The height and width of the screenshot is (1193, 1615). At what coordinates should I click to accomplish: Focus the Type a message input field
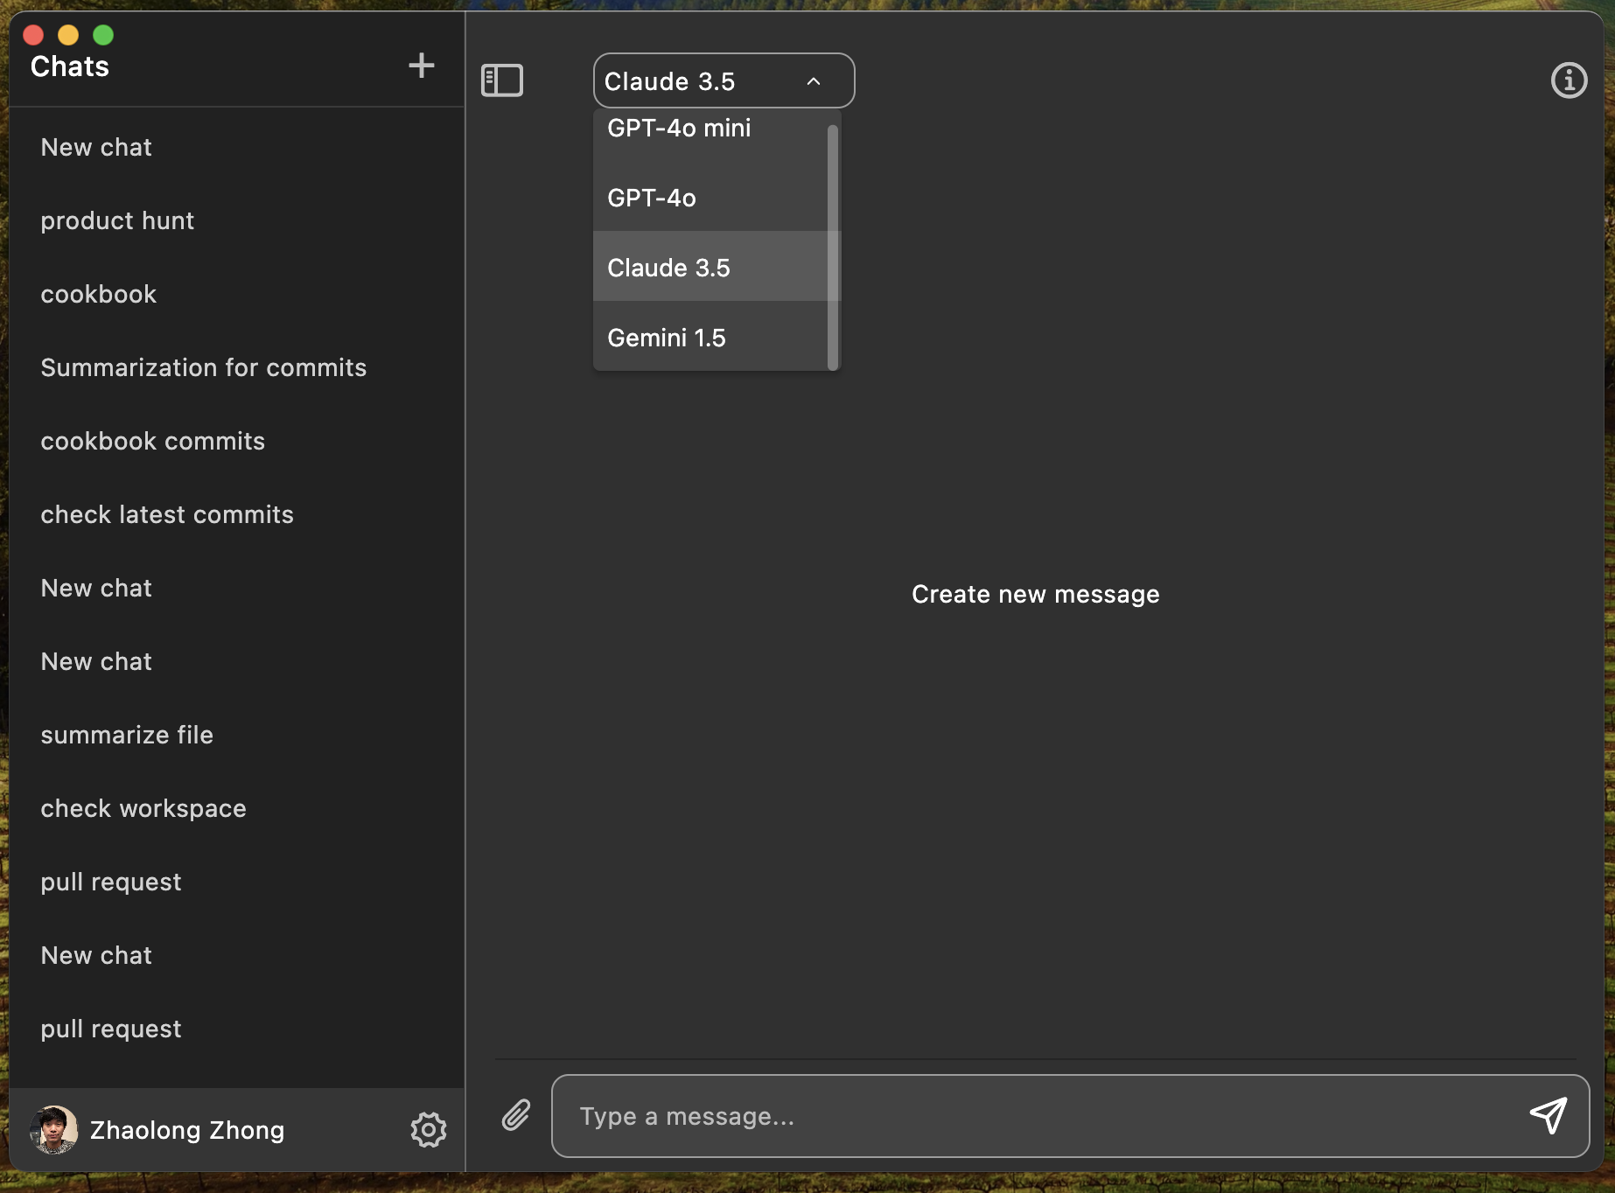click(1070, 1116)
